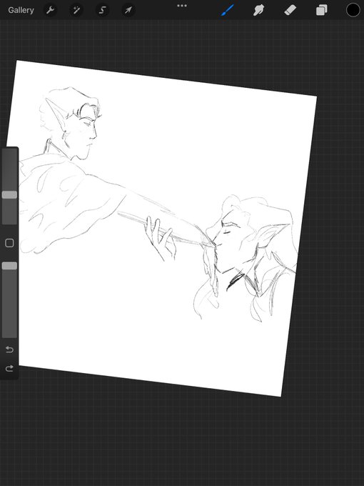Return to the Gallery

(21, 10)
